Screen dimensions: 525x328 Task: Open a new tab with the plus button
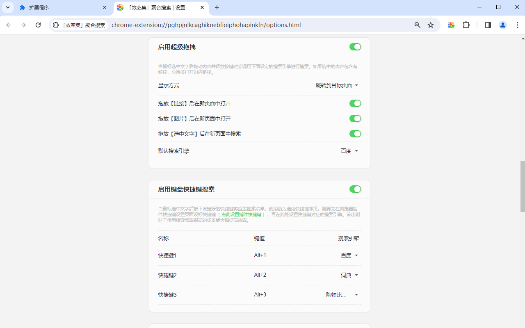(x=217, y=7)
